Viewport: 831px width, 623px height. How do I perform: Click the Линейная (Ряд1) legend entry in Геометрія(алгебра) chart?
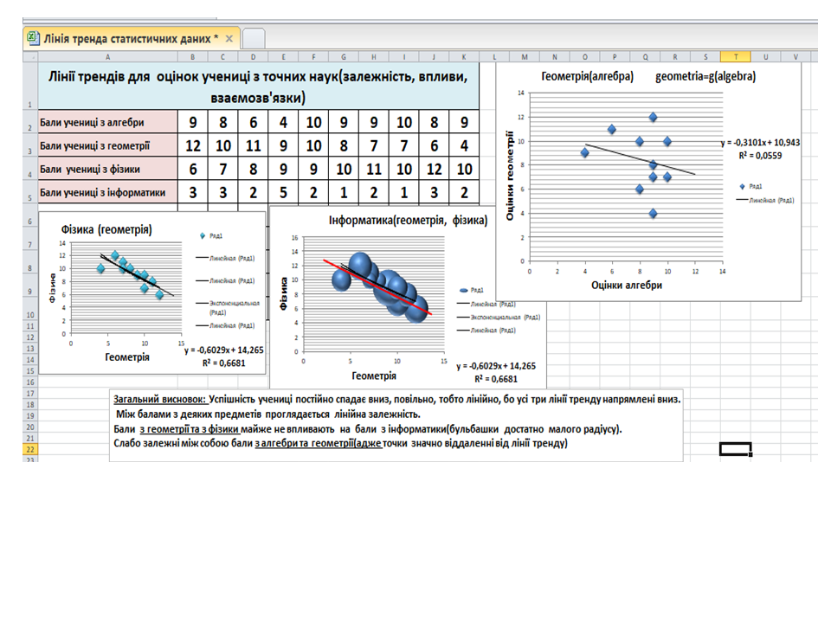pyautogui.click(x=765, y=200)
